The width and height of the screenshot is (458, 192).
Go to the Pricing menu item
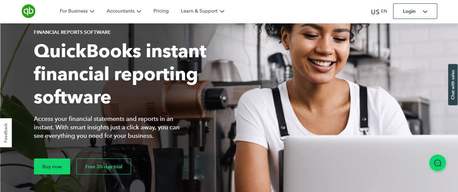(161, 11)
